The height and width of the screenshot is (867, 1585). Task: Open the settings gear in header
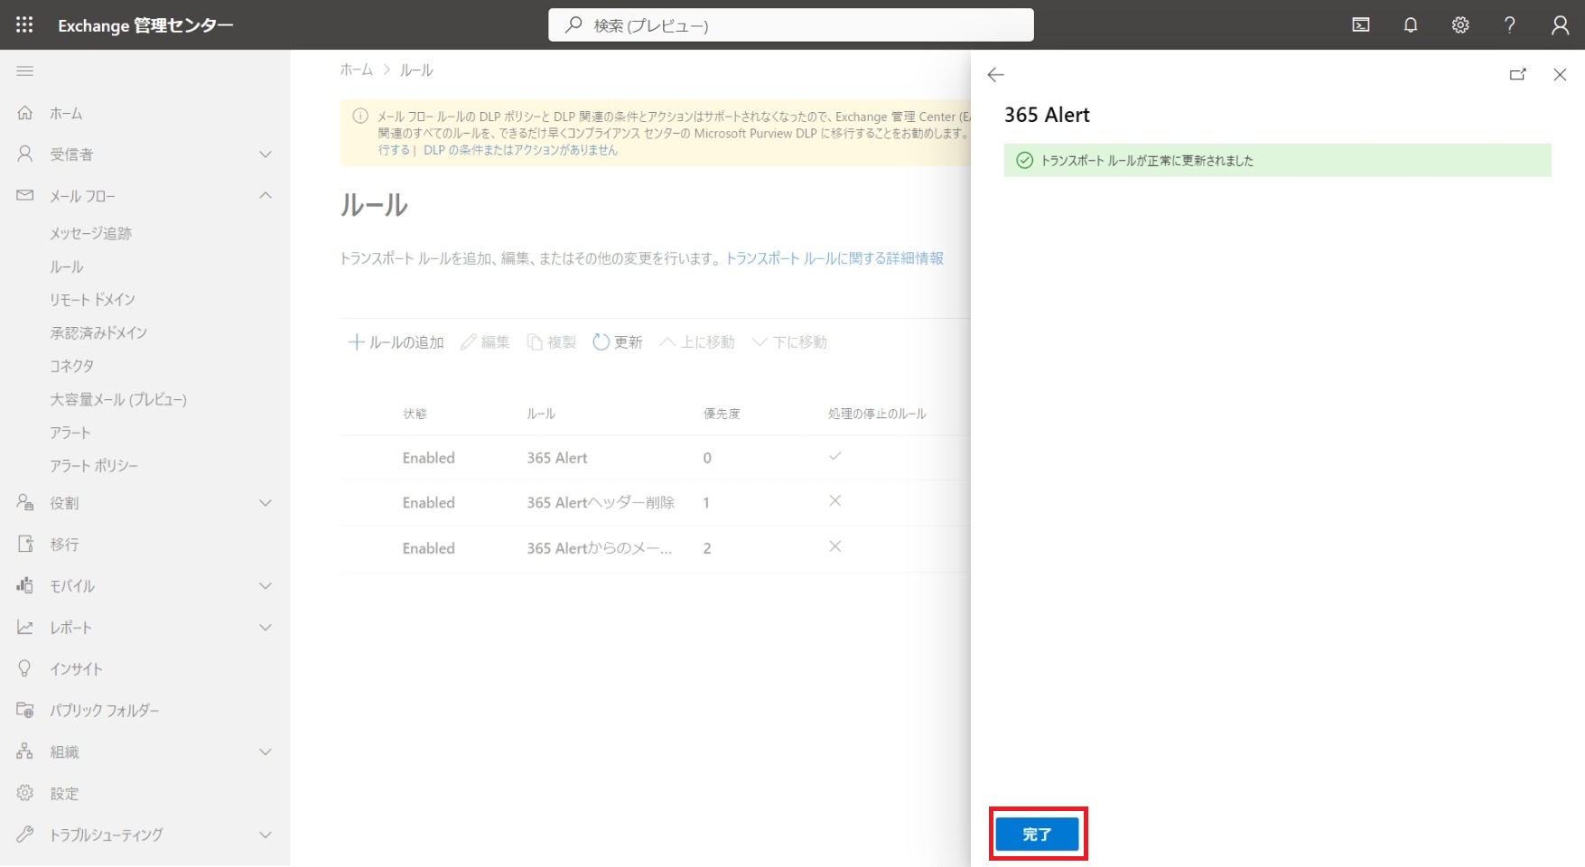point(1459,25)
